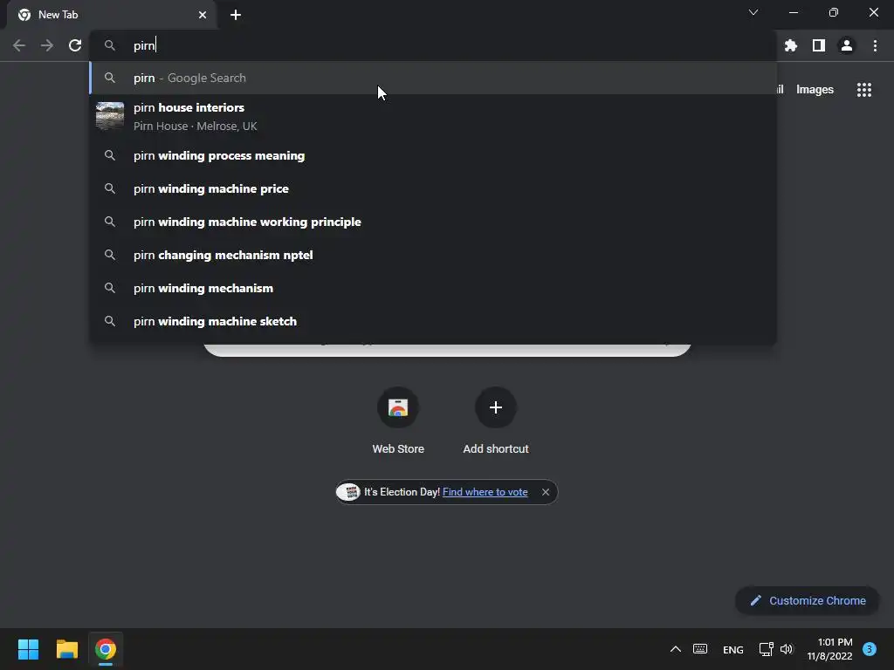Close the New Tab tab
894x670 pixels.
(x=203, y=15)
